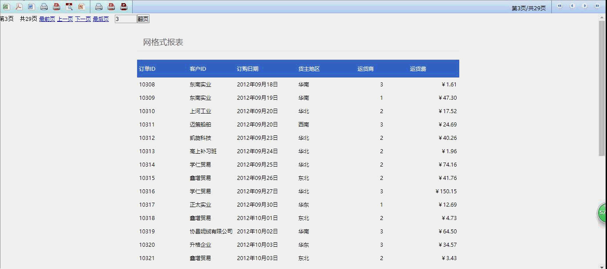Viewport: 607px width, 269px height.
Task: Click date 2012年09月25日
Action: click(257, 164)
